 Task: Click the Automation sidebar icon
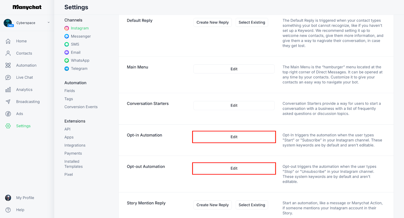(8, 65)
